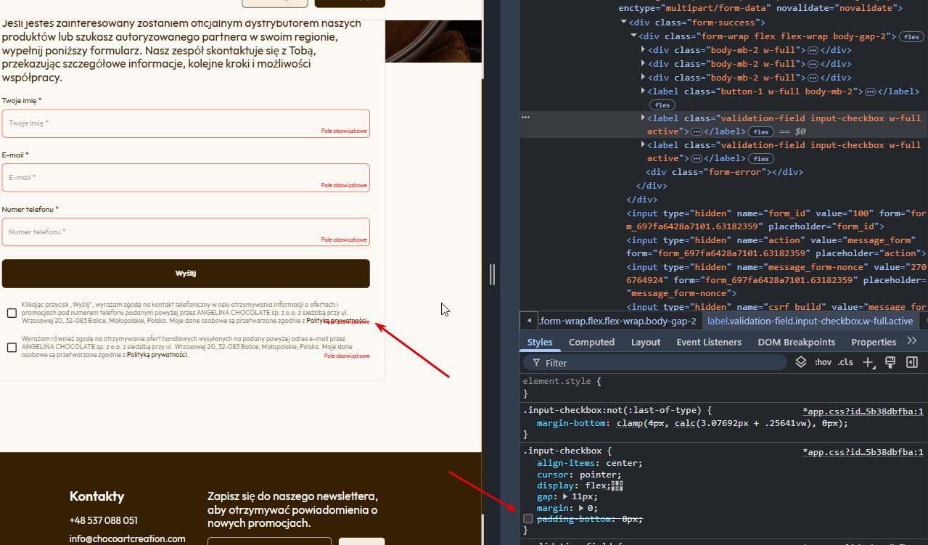The height and width of the screenshot is (545, 928).
Task: Switch to the Styles tab
Action: pyautogui.click(x=540, y=342)
